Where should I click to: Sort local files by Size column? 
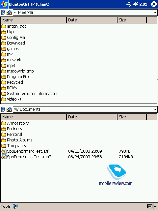click(132, 117)
